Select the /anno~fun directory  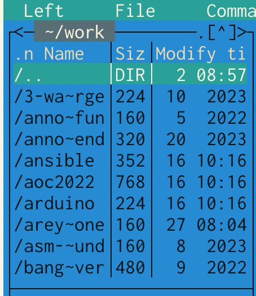130,118
